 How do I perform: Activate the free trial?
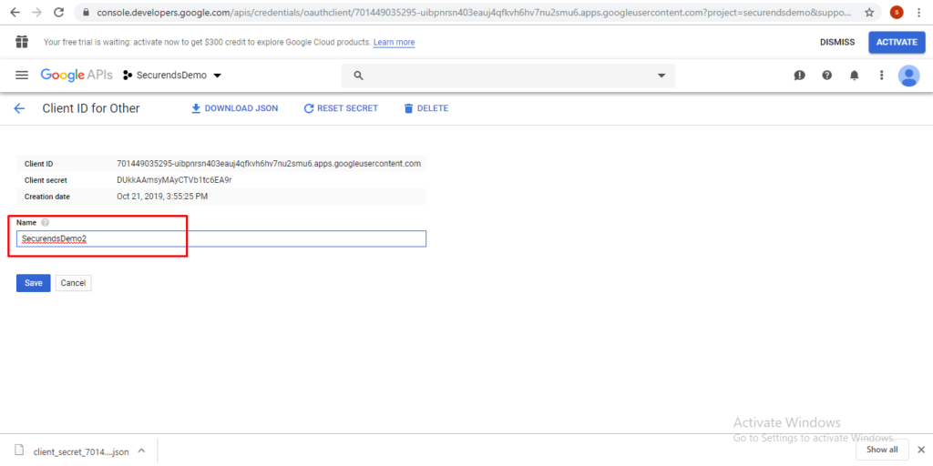point(897,42)
